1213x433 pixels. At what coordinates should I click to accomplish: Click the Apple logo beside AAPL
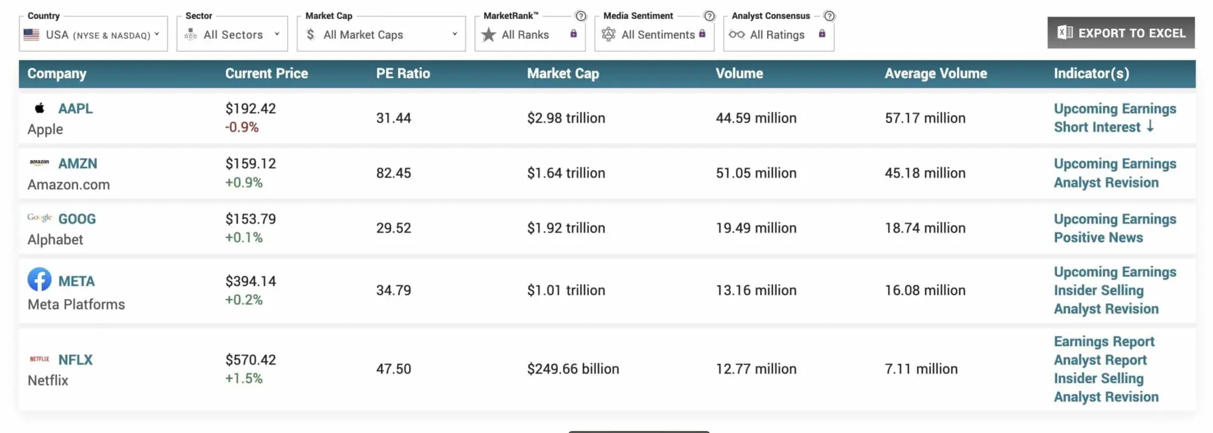(39, 107)
